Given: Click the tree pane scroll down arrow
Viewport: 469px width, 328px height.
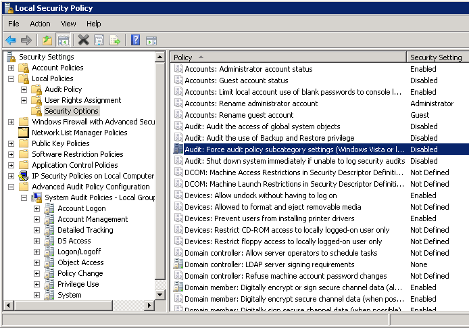Looking at the screenshot, I should [x=160, y=295].
